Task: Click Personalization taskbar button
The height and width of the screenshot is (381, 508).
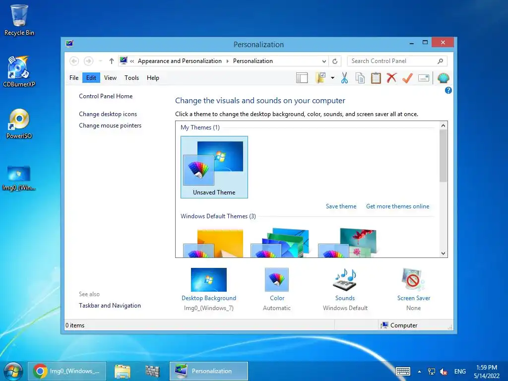Action: tap(209, 371)
